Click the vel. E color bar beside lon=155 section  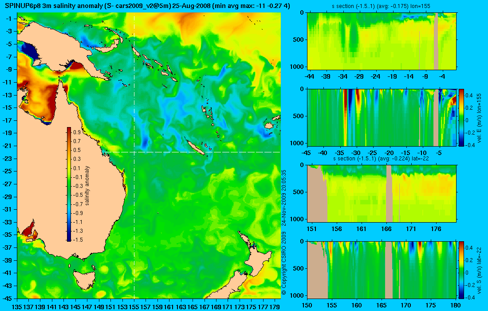point(461,117)
